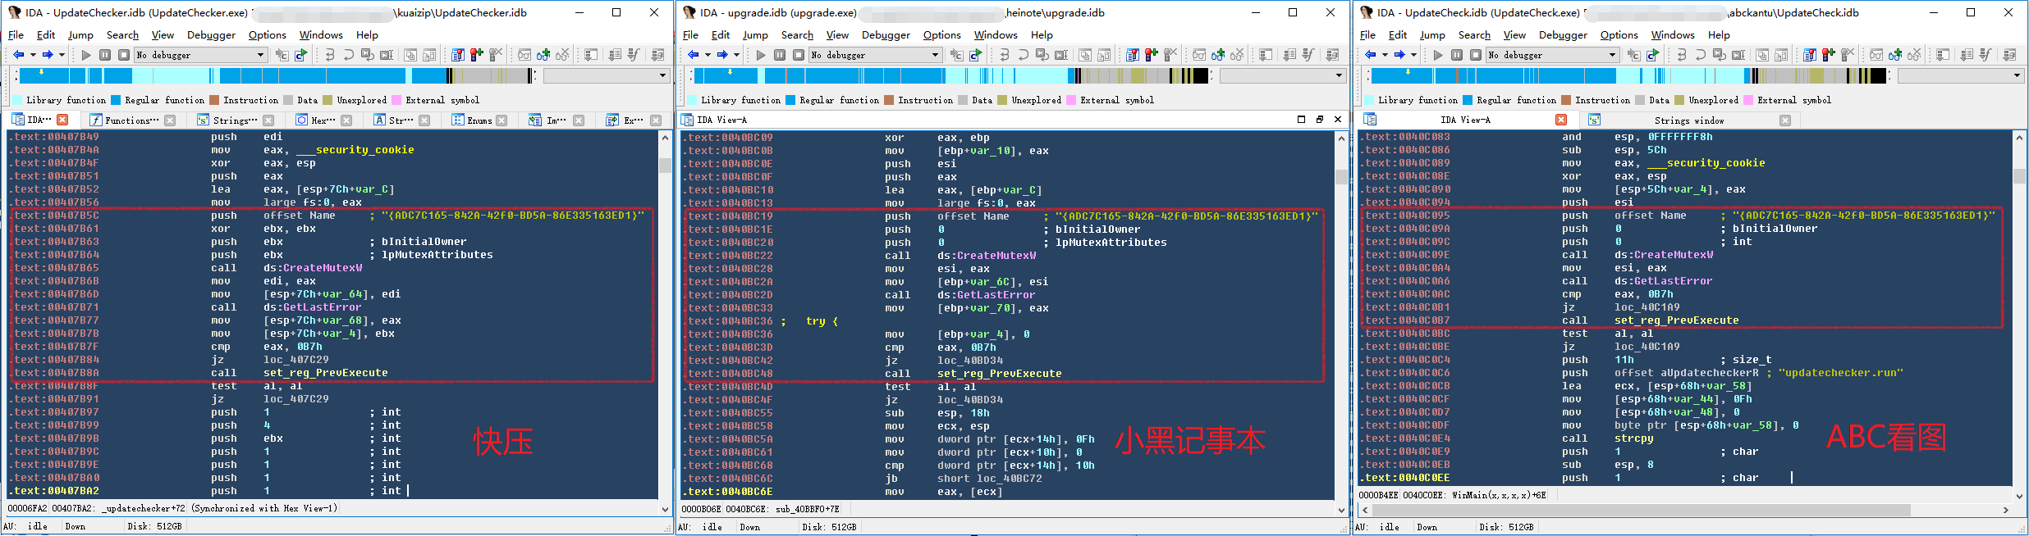This screenshot has height=536, width=2029.
Task: Click the delete breakpoint icon in UpdateChecker.idb window
Action: click(496, 55)
